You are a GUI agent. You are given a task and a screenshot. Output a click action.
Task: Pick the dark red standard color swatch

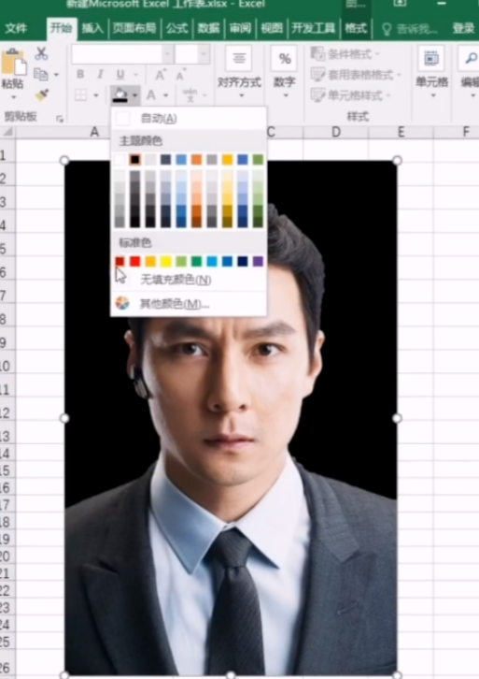tap(120, 261)
